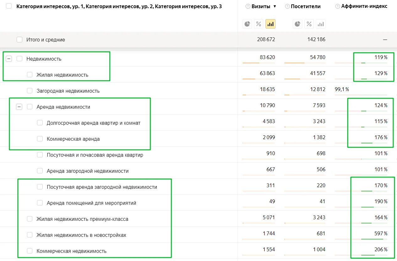Screen dimensions: 397x261
Task: Select pie chart display for Визиты column
Action: tap(247, 24)
